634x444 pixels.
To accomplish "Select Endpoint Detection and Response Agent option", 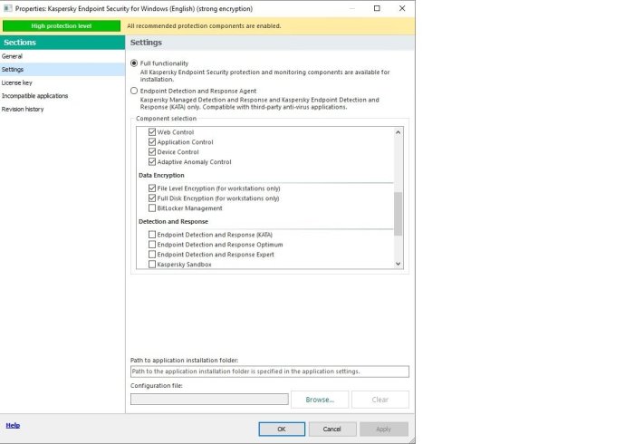I will point(134,91).
